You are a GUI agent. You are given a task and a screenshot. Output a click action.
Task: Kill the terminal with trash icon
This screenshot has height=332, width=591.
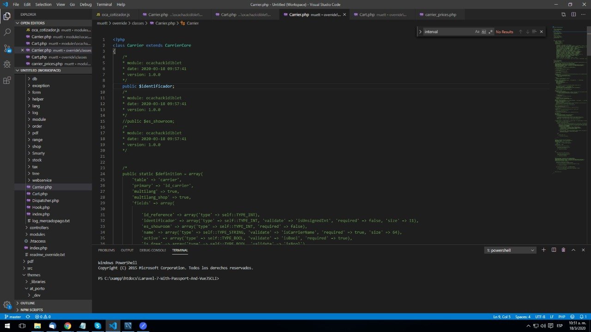(563, 250)
